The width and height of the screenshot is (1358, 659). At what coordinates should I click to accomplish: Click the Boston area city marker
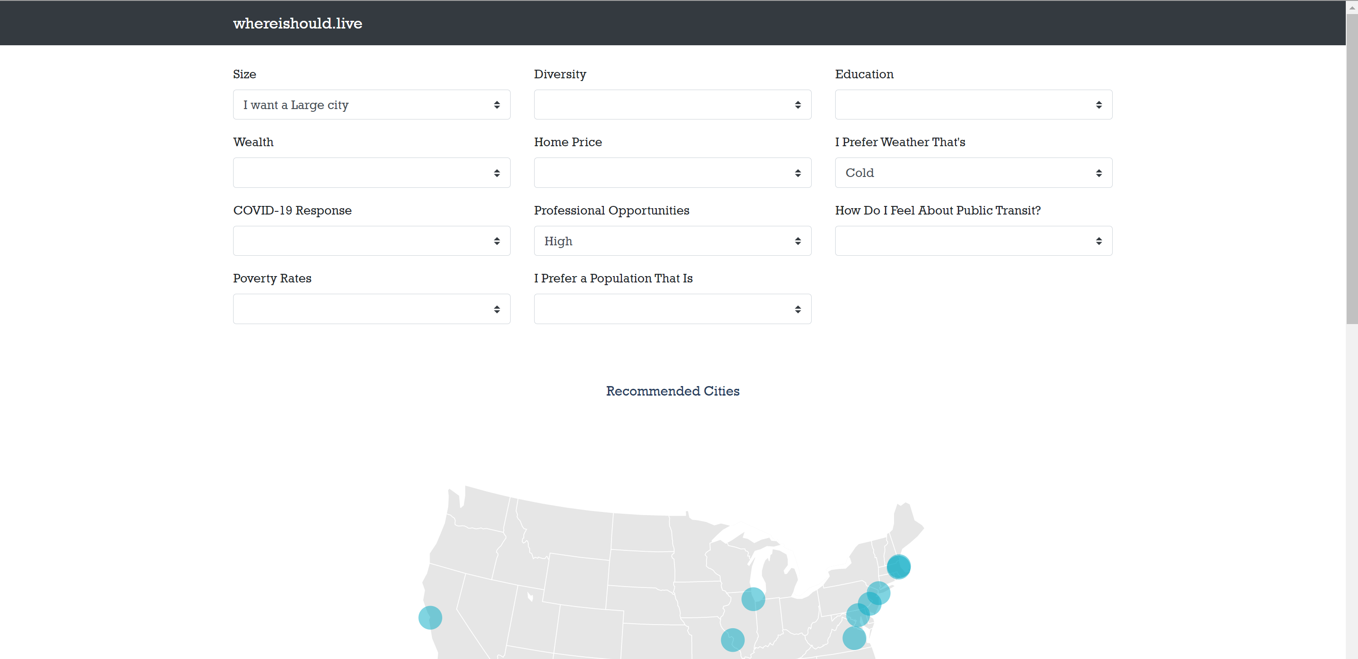tap(898, 567)
